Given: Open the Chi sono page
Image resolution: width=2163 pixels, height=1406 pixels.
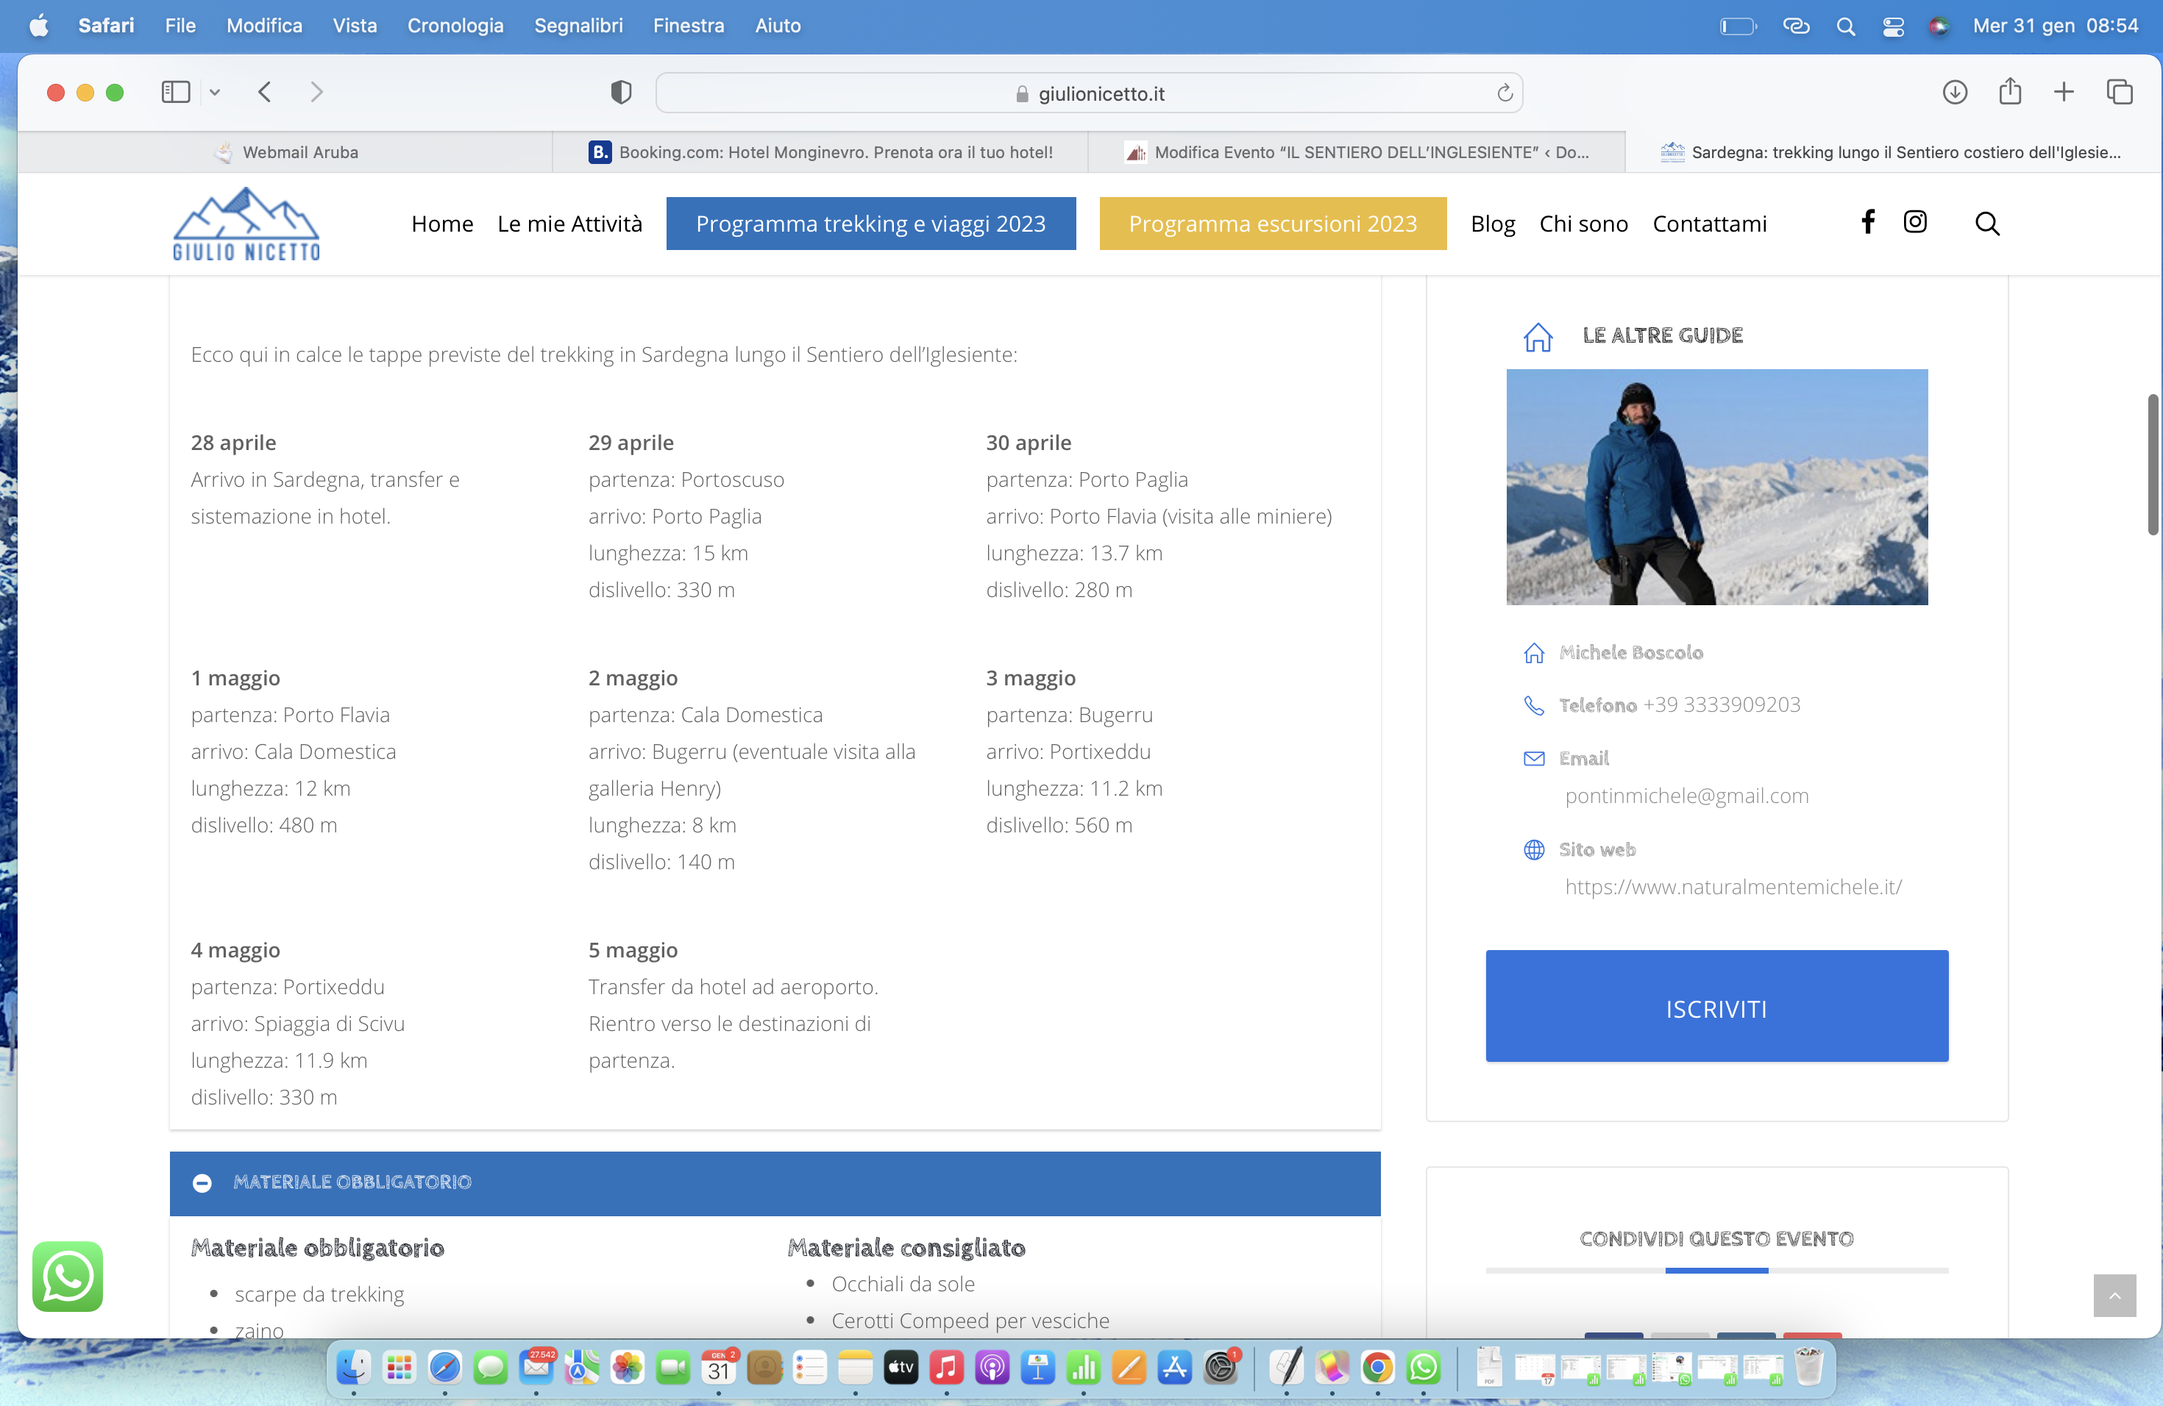Looking at the screenshot, I should (x=1583, y=224).
